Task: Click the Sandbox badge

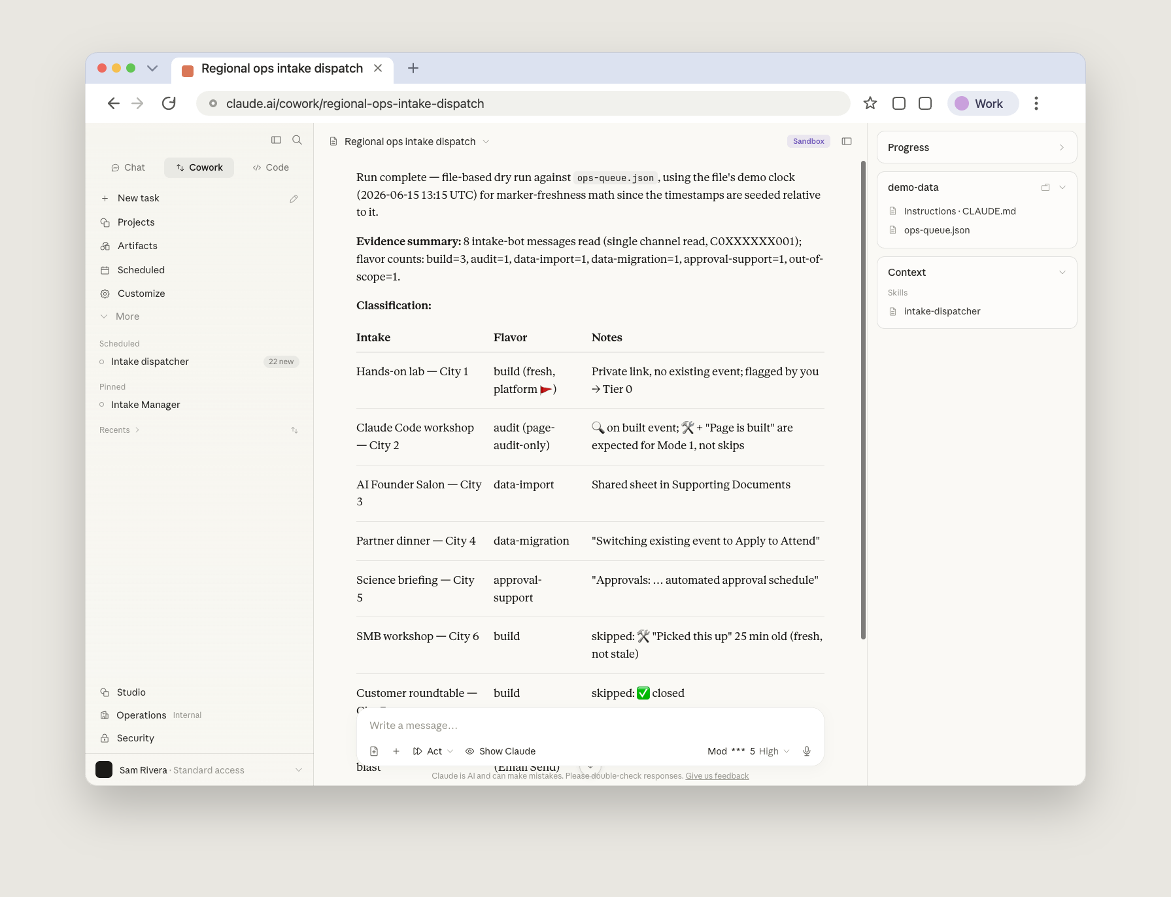Action: [809, 141]
